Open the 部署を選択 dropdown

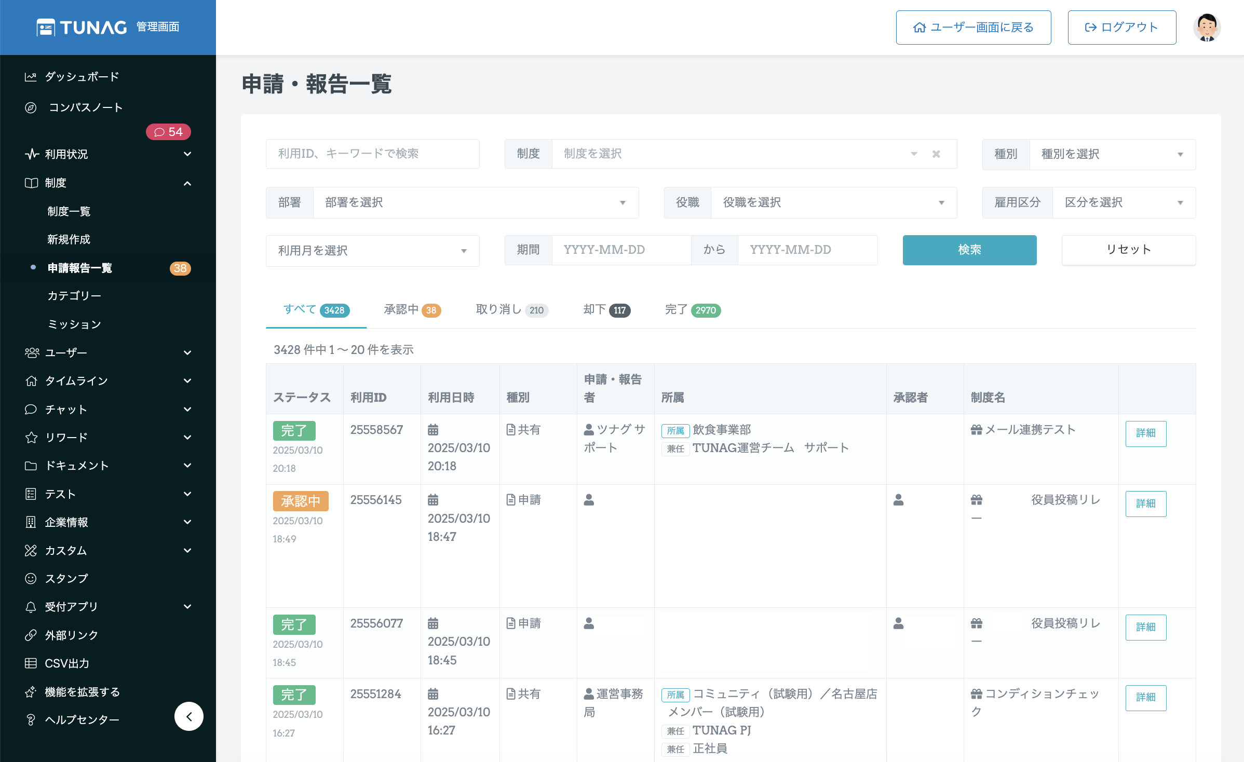click(x=475, y=202)
